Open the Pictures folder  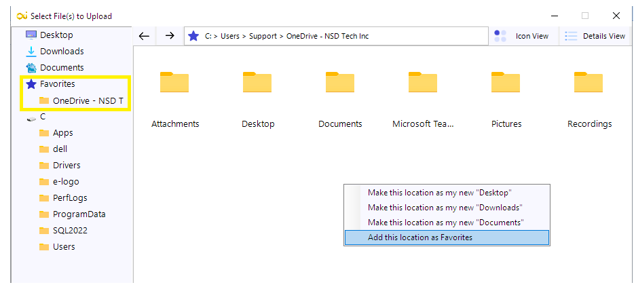506,82
